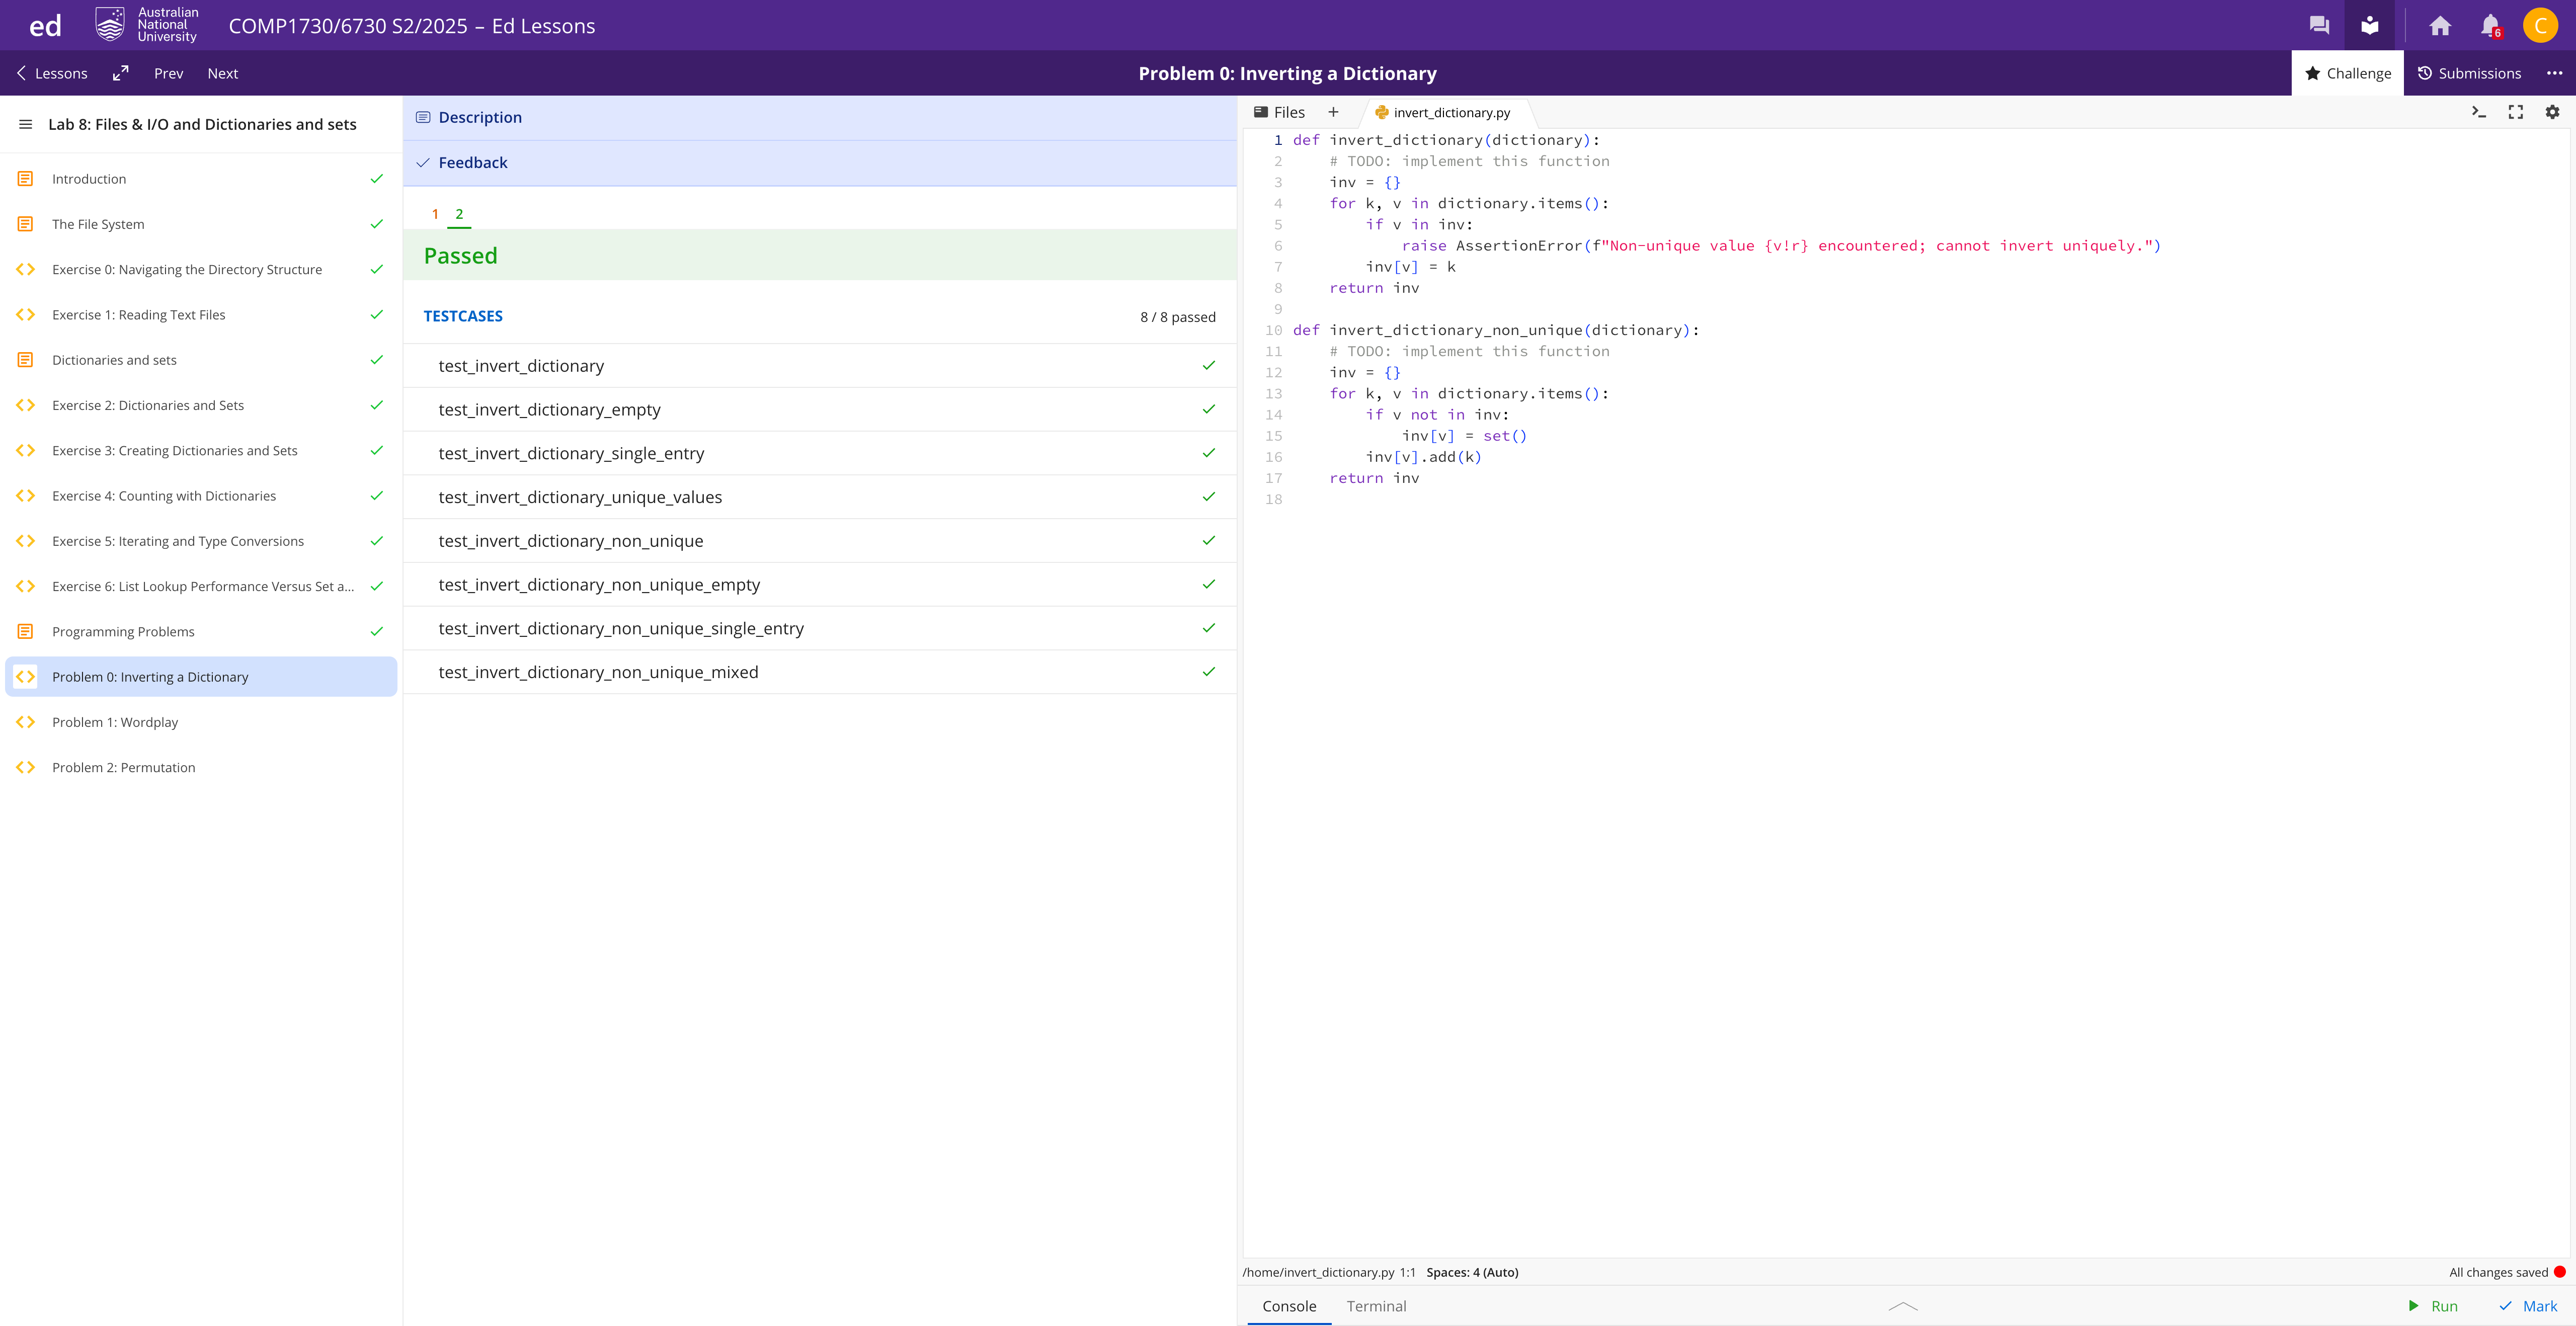The width and height of the screenshot is (2576, 1326).
Task: Open the user avatar menu
Action: tap(2540, 26)
